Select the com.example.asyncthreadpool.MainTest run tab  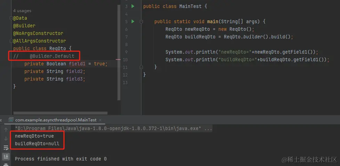(56, 120)
